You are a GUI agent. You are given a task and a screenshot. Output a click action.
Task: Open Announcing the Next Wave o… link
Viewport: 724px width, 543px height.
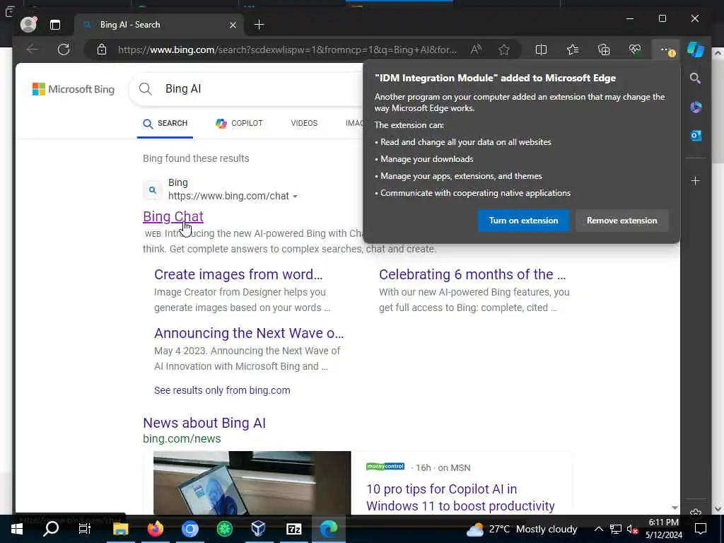pyautogui.click(x=249, y=333)
